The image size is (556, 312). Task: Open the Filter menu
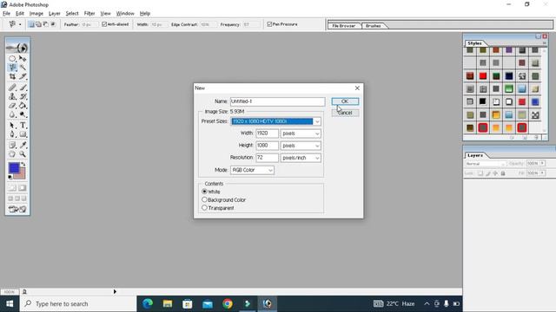(89, 14)
